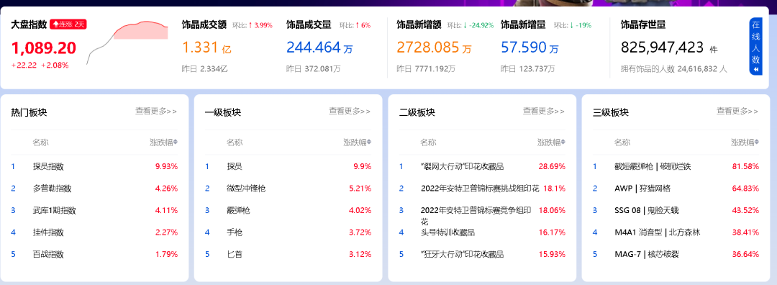Select 微型冲锋枪 row
The height and width of the screenshot is (285, 777).
288,189
